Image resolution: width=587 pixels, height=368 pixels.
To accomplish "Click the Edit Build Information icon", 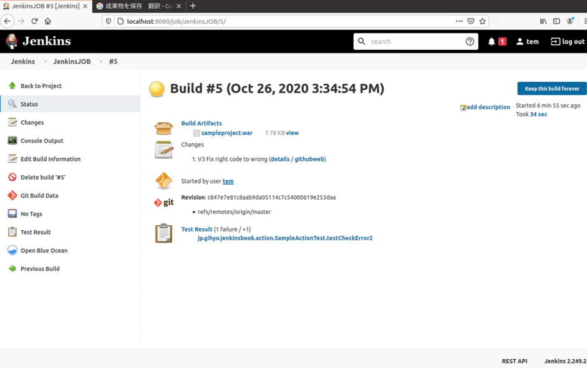I will click(x=12, y=158).
